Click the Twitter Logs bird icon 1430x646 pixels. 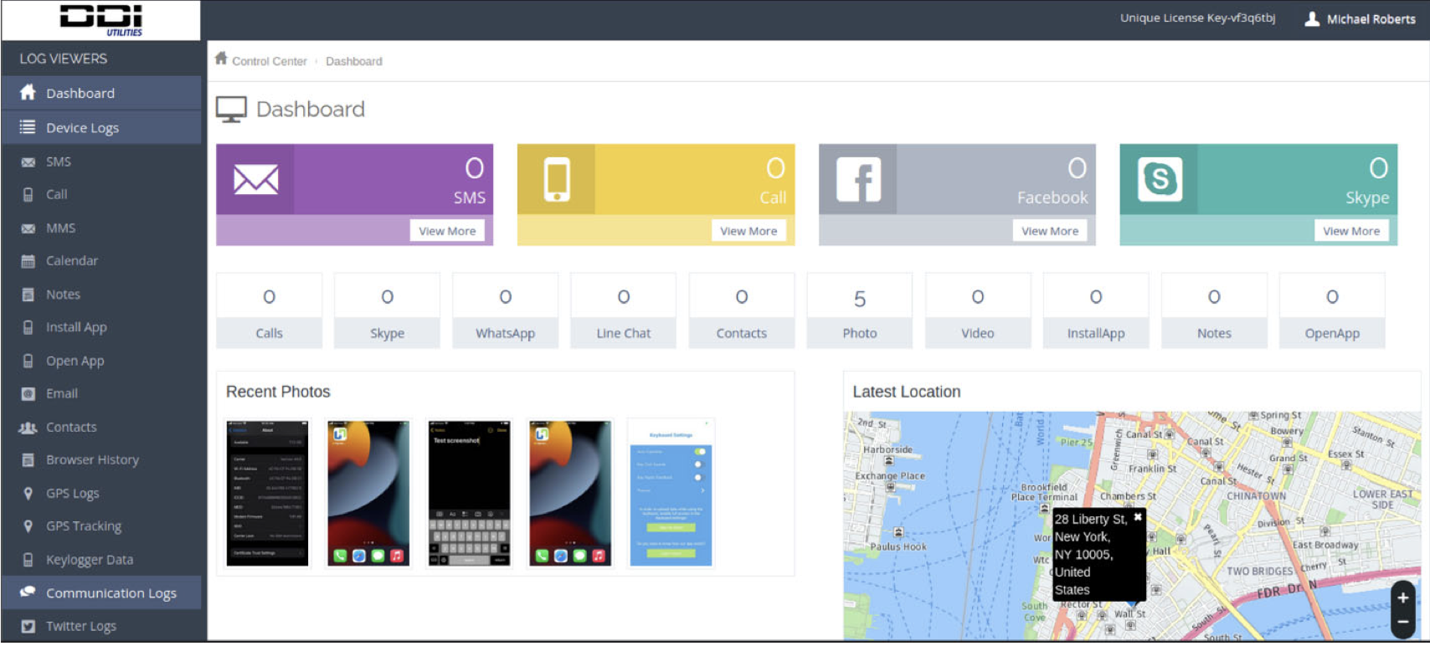[x=28, y=626]
